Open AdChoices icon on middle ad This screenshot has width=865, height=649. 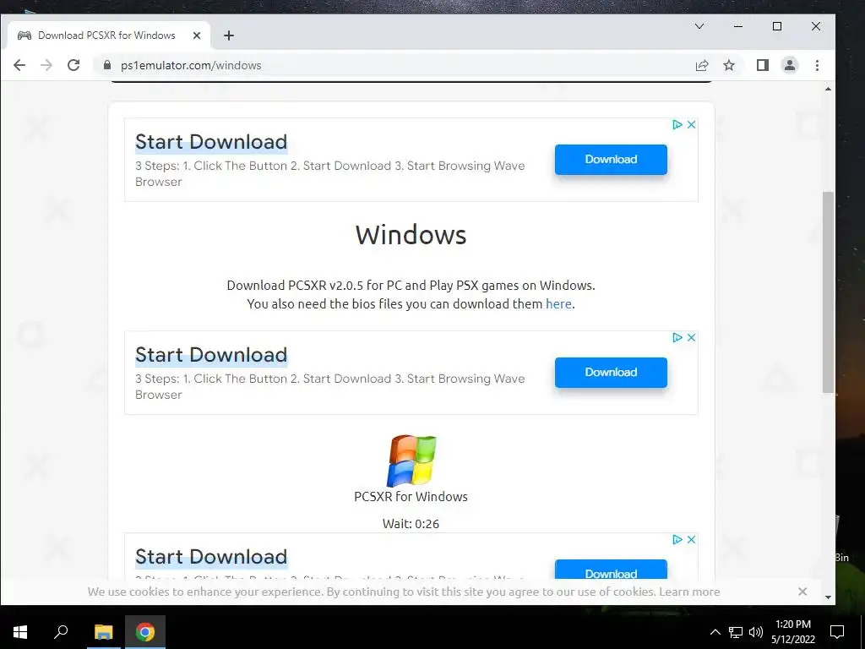click(x=677, y=338)
